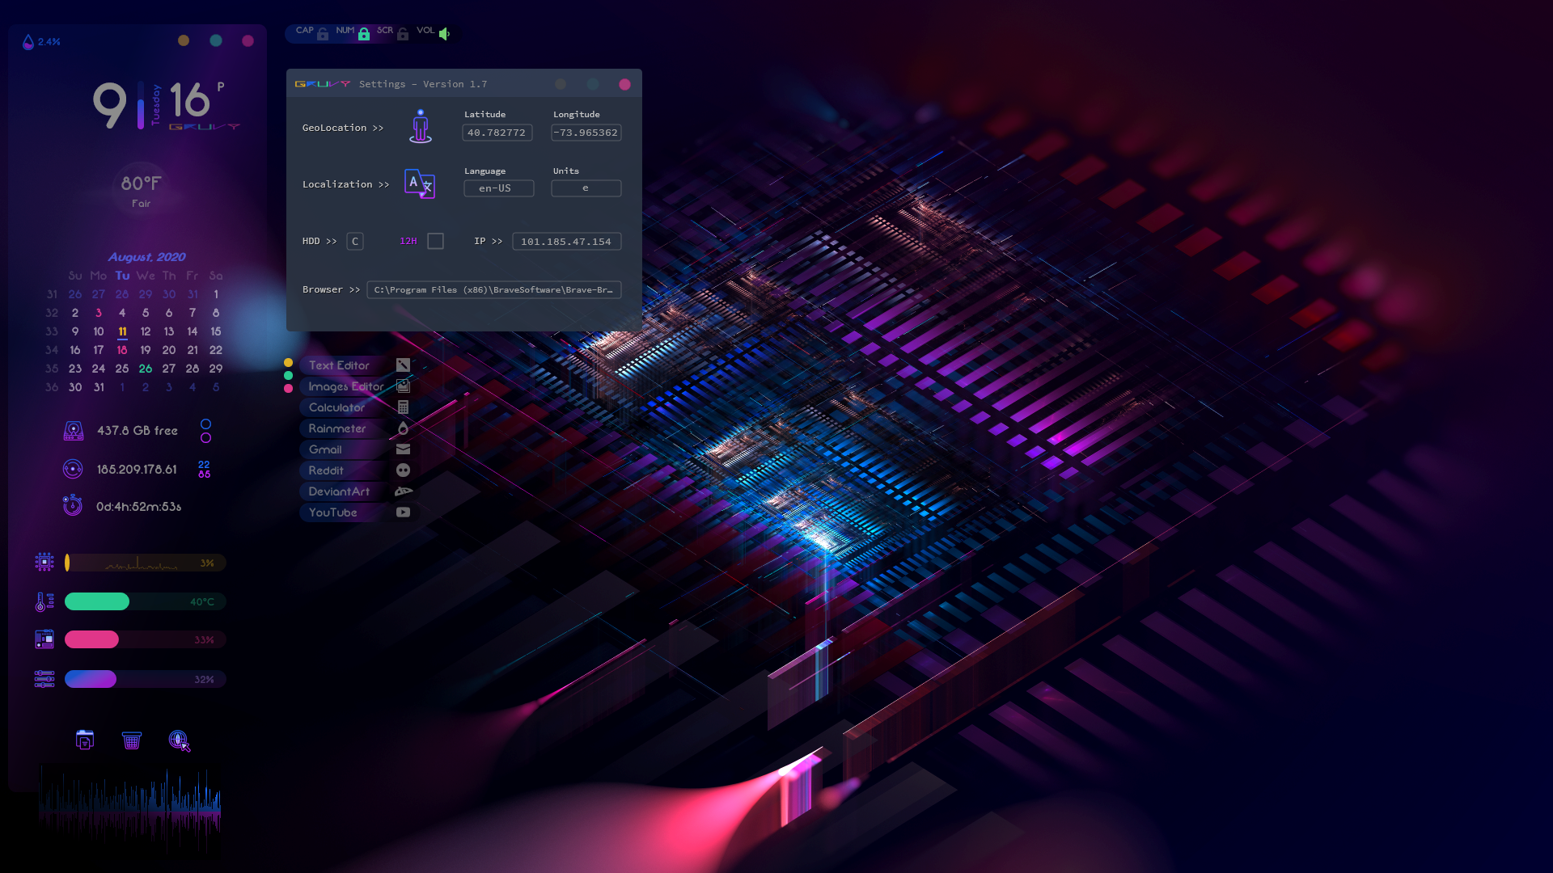1553x873 pixels.
Task: Click the Browser path field
Action: point(494,290)
